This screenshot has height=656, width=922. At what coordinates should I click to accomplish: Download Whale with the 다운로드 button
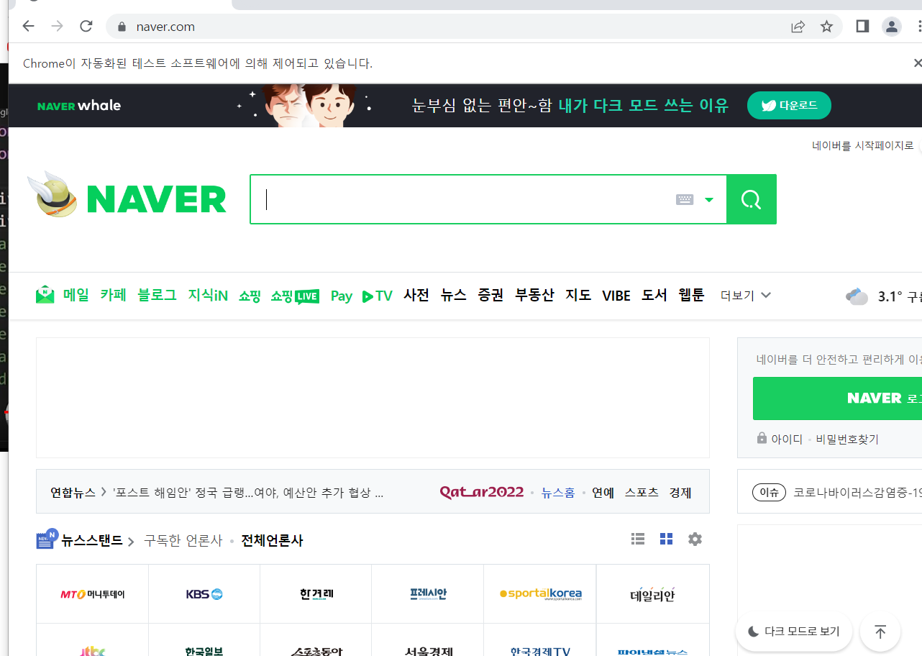click(789, 106)
